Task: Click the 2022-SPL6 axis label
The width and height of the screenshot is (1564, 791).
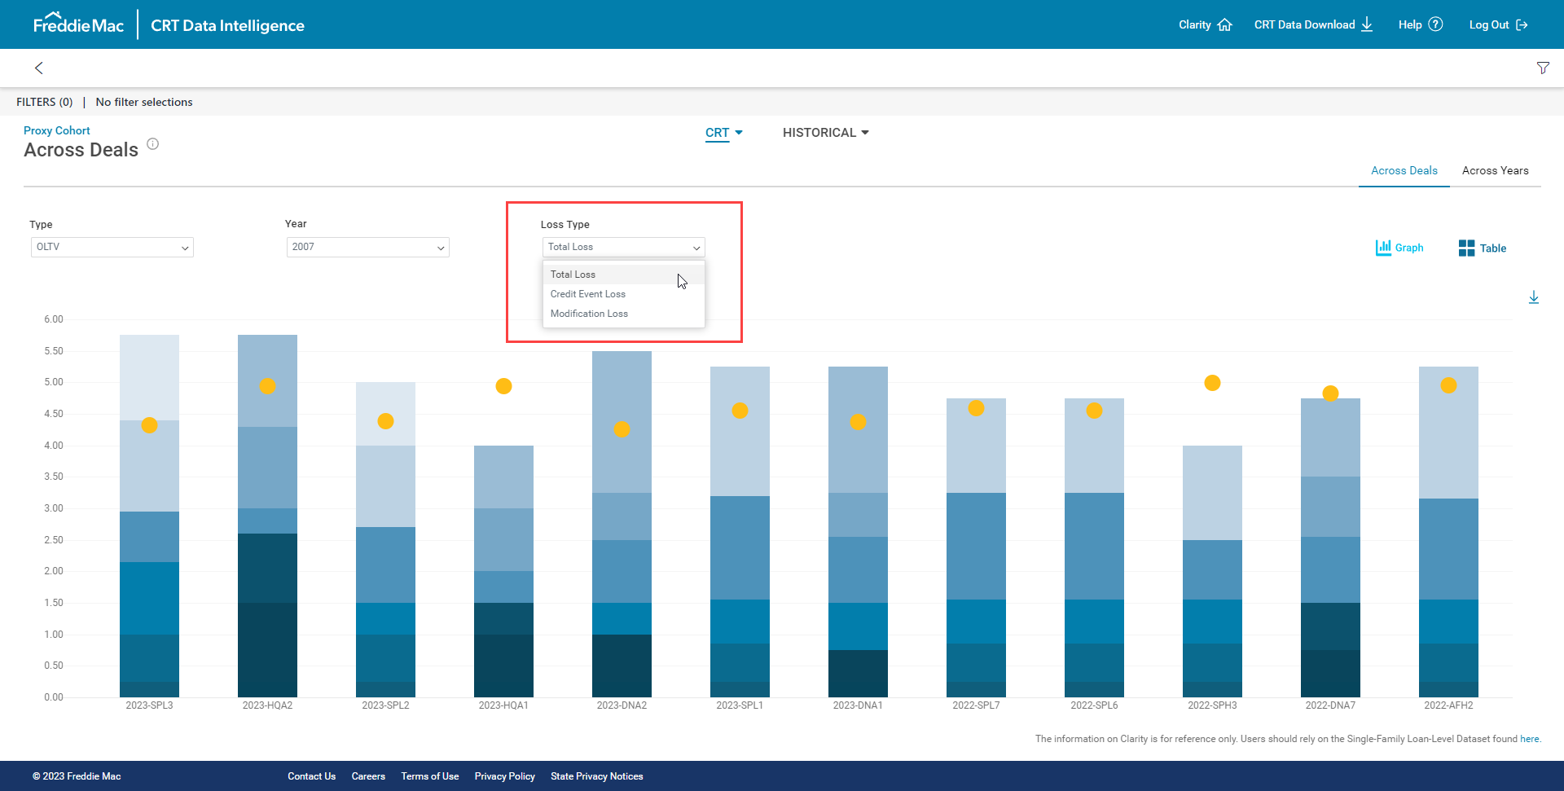Action: point(1094,705)
